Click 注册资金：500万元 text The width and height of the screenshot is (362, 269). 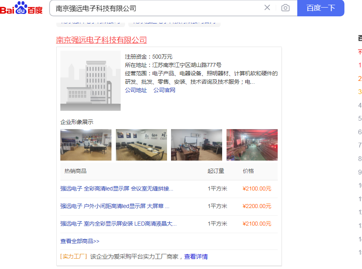[x=149, y=57]
